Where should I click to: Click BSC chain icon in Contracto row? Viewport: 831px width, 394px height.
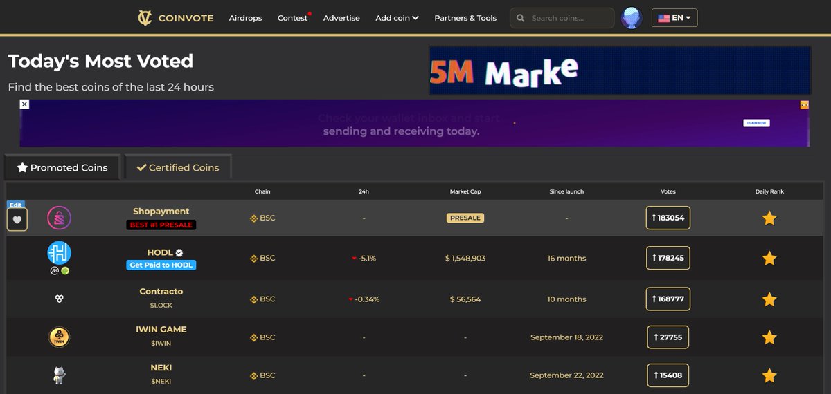[253, 299]
